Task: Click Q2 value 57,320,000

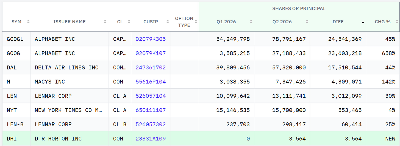Action: pyautogui.click(x=289, y=68)
